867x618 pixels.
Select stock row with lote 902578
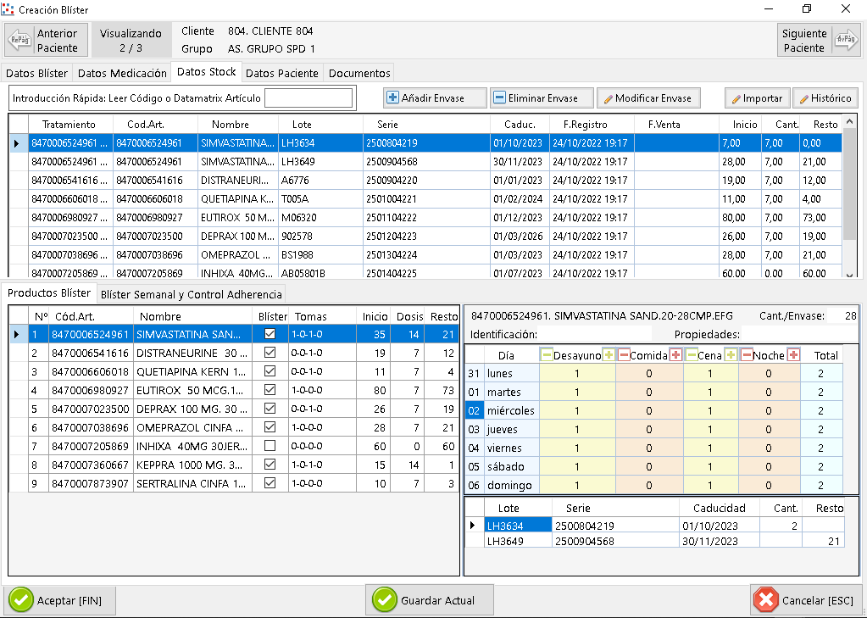pos(425,237)
